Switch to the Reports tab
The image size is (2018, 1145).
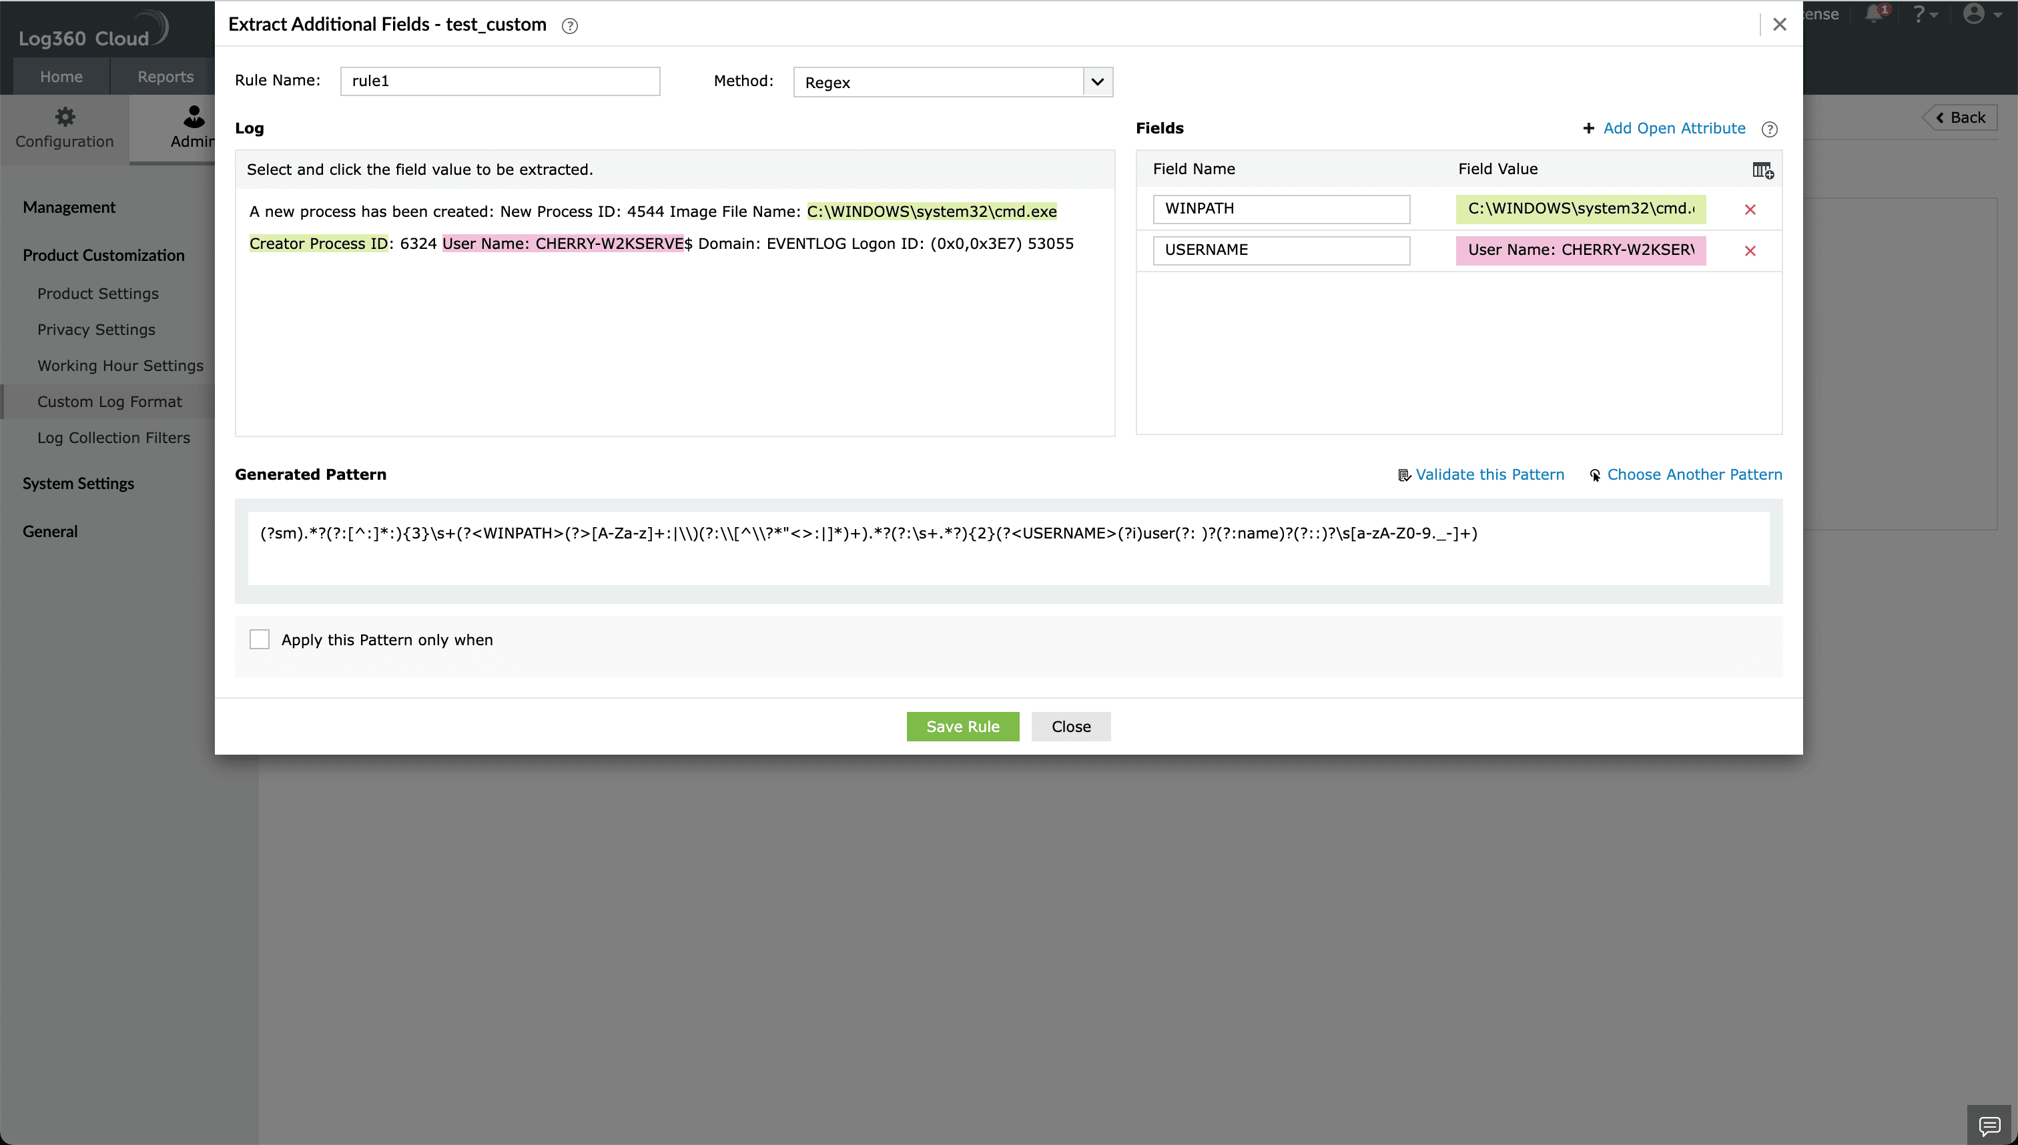pyautogui.click(x=164, y=75)
